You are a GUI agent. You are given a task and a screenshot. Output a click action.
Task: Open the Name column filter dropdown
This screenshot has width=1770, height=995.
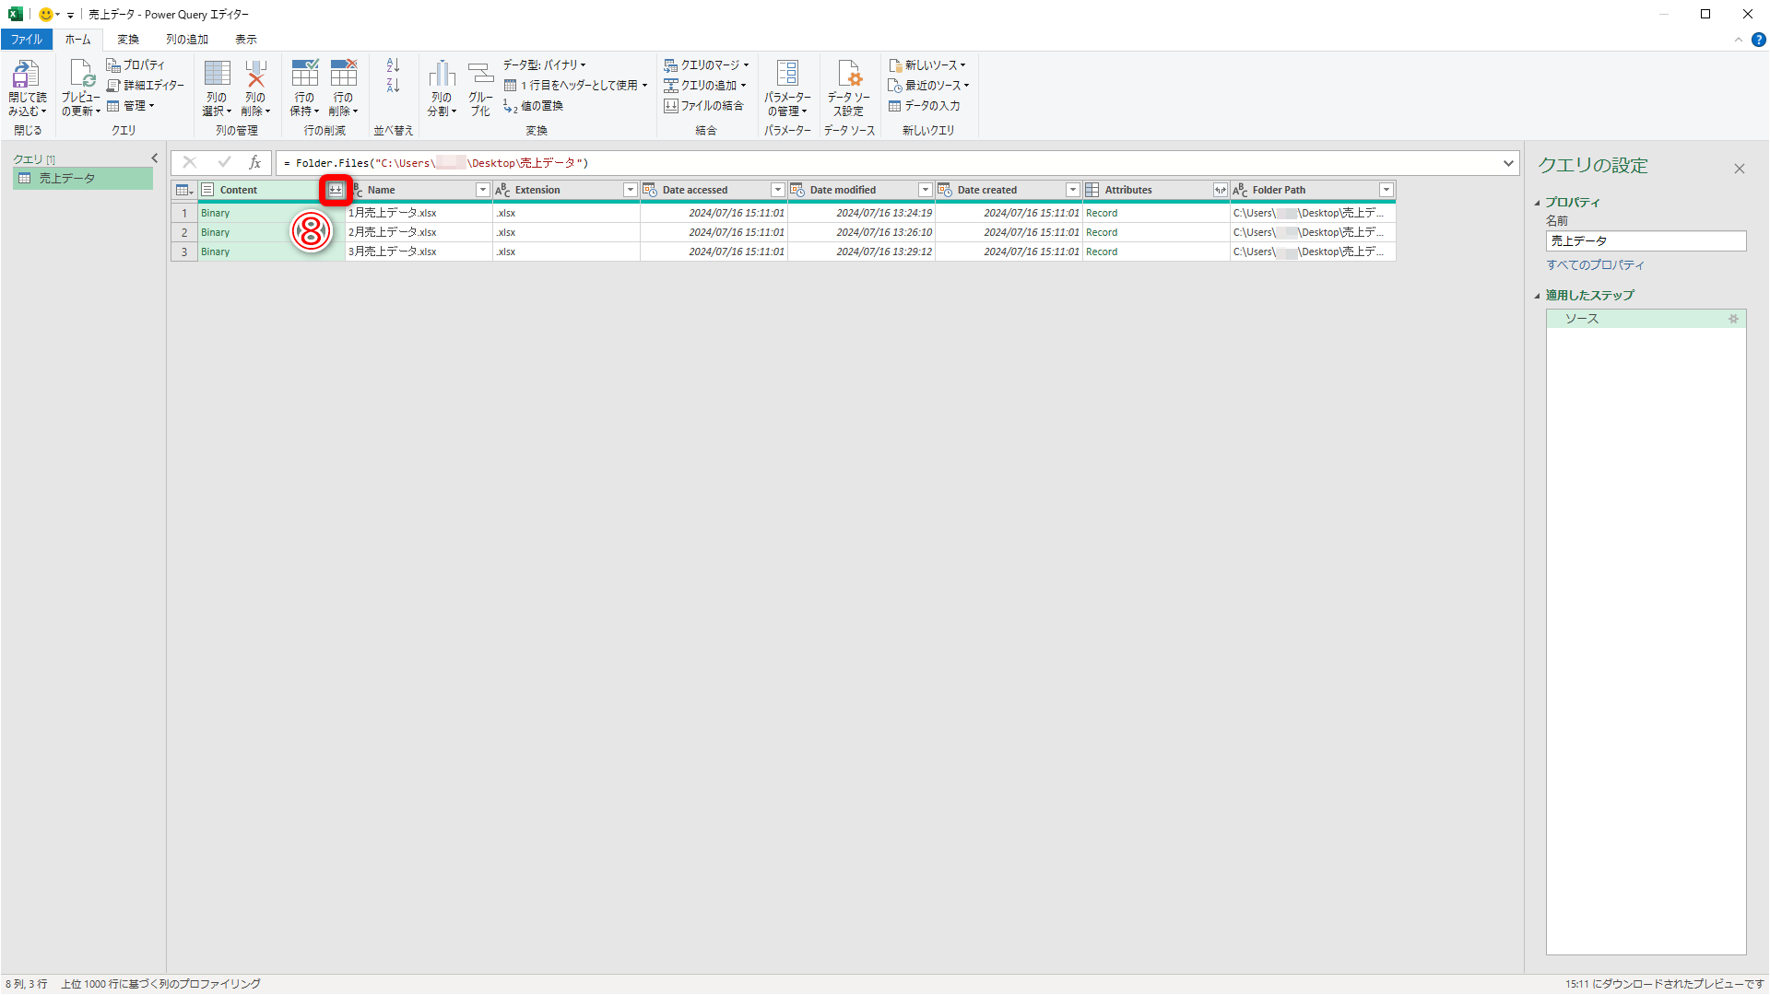pyautogui.click(x=482, y=189)
